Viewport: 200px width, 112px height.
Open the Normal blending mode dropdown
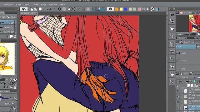pos(186,77)
